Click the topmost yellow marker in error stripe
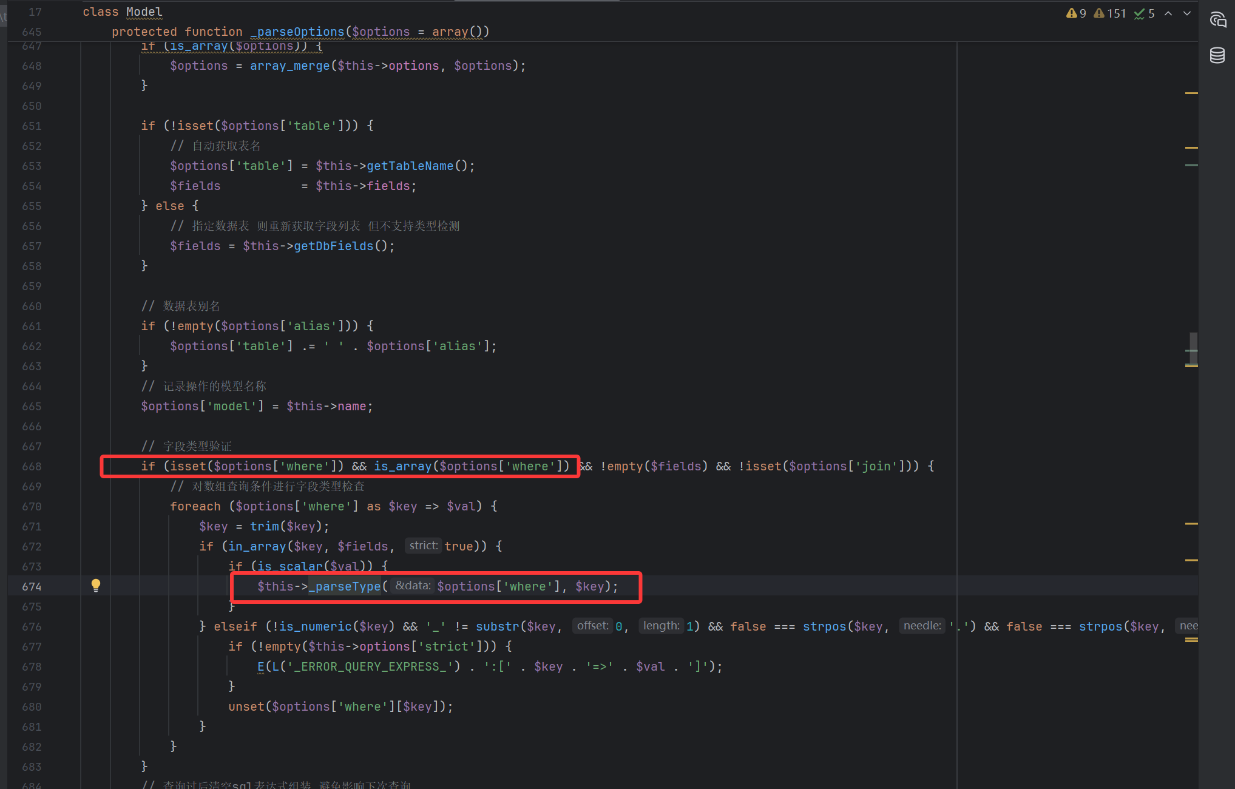Viewport: 1235px width, 789px height. (x=1191, y=93)
